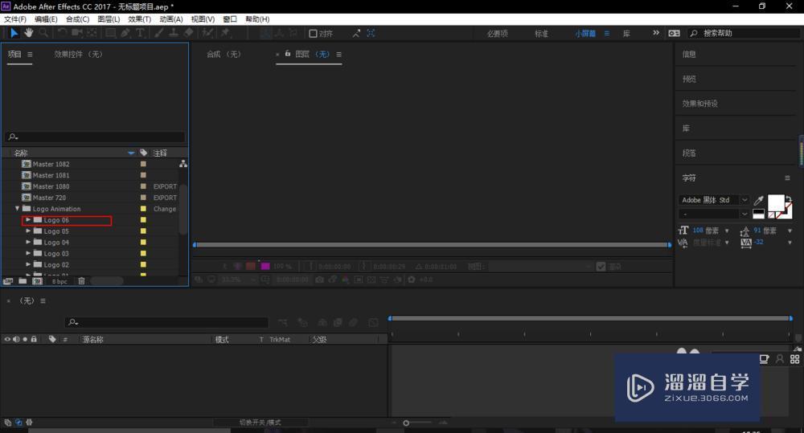Select the Eraser tool
804x433 pixels.
189,33
